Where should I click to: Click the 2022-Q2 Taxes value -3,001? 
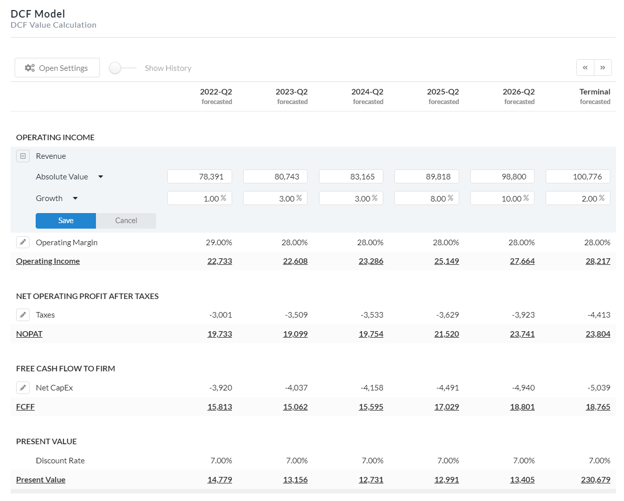(221, 315)
